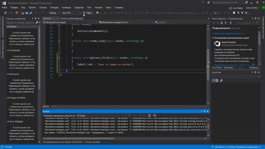Collapse the Общие toolbox group
Viewport: 265px width, 149px height.
[x=8, y=26]
